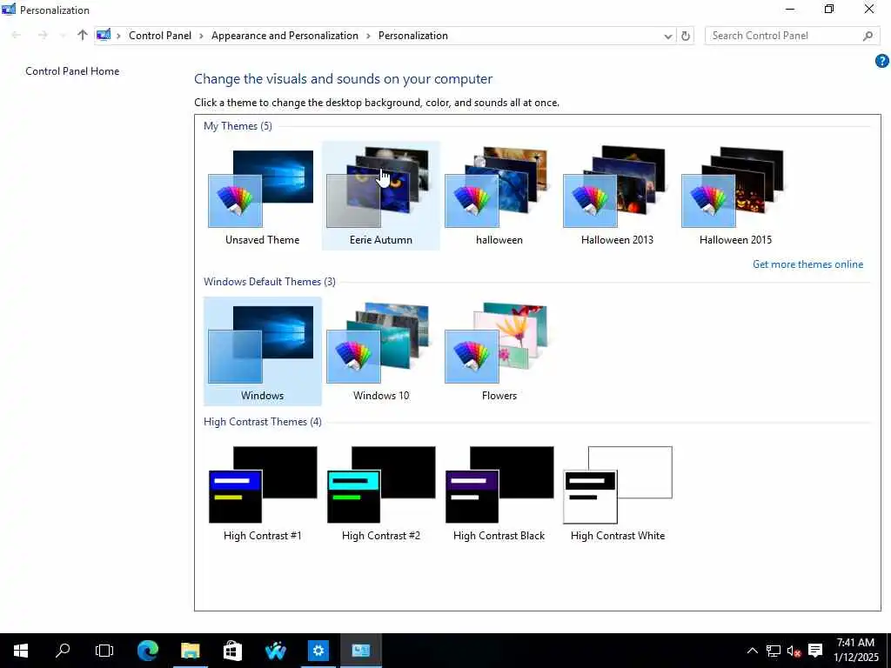Select High Contrast Black theme
This screenshot has width=891, height=668.
point(499,493)
